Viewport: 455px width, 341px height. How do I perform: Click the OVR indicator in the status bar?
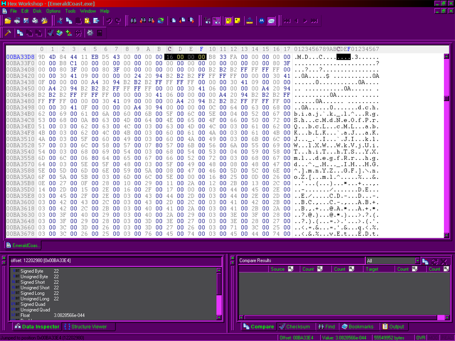click(421, 337)
